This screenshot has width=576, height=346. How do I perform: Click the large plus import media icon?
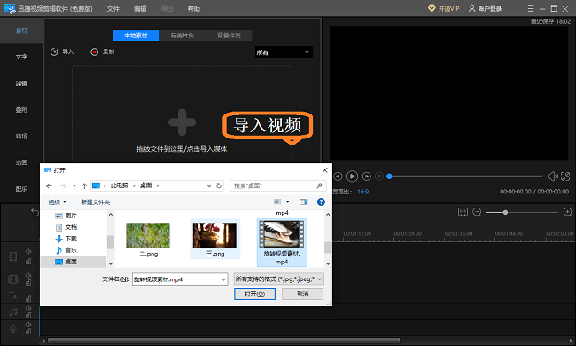click(182, 122)
